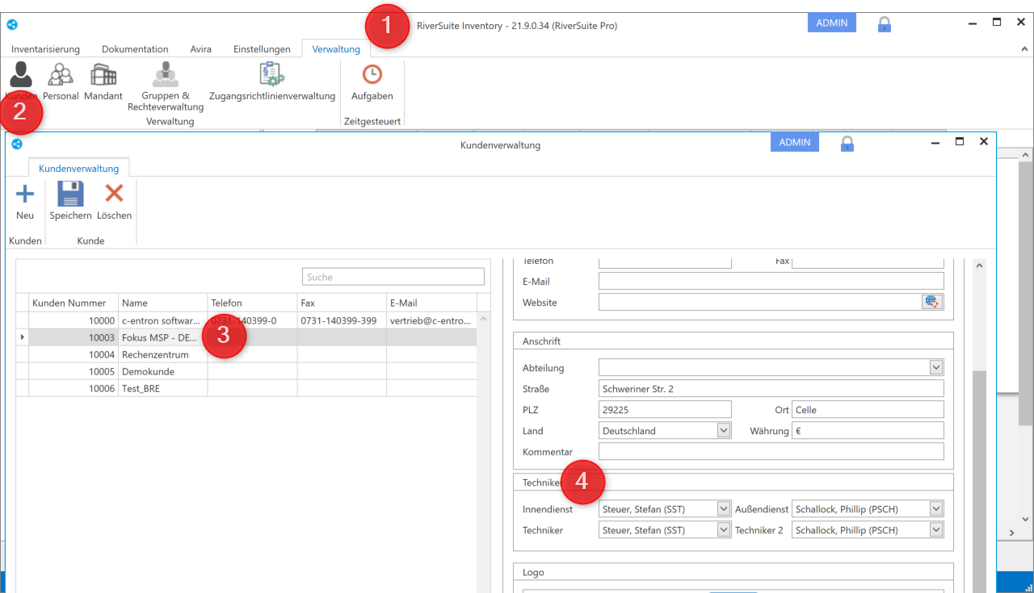
Task: Click the Kommentar input field
Action: [771, 452]
